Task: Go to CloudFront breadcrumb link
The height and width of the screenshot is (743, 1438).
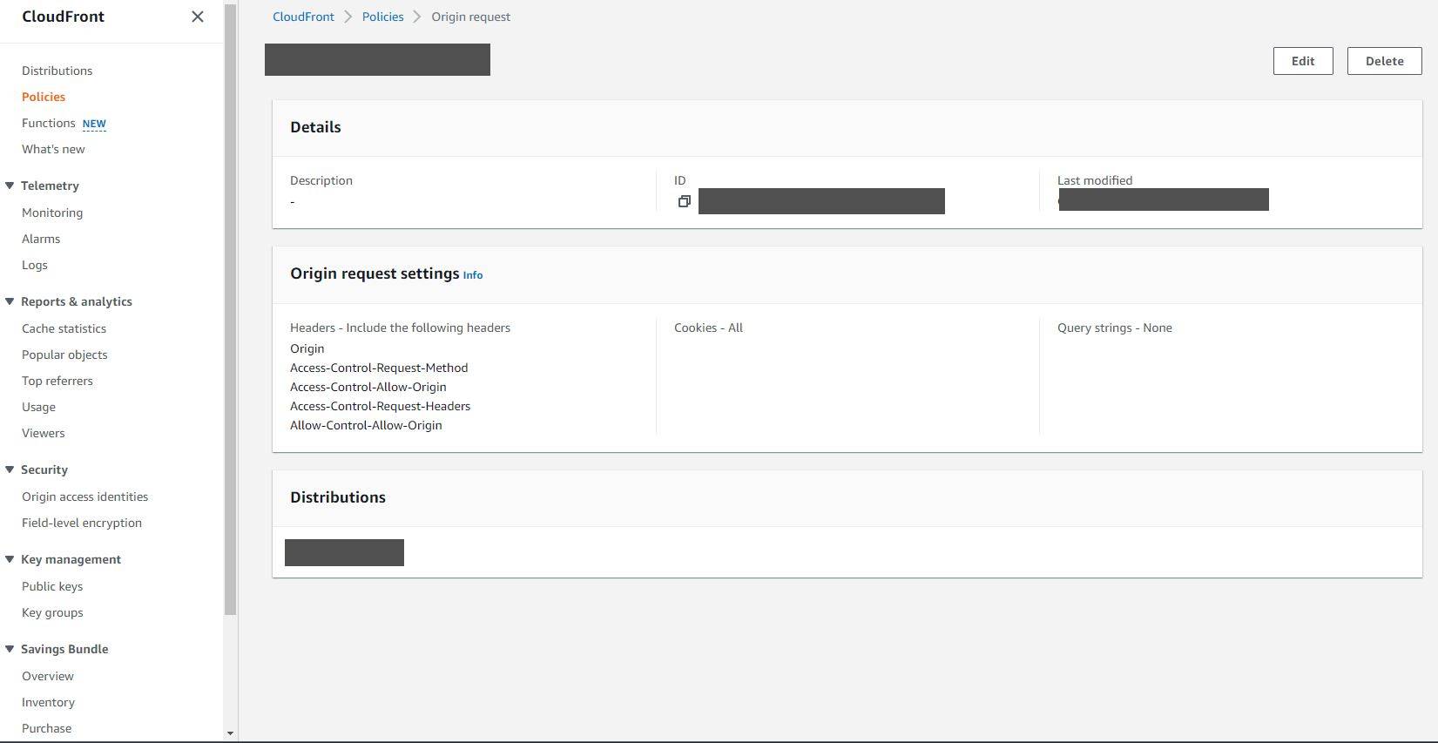Action: point(303,17)
